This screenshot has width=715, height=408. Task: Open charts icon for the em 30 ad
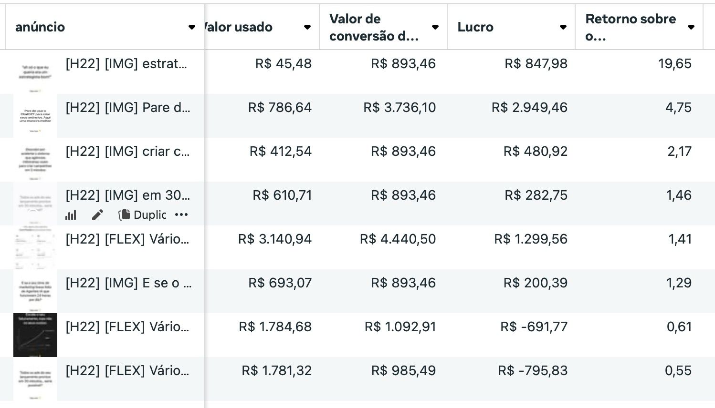pos(71,215)
